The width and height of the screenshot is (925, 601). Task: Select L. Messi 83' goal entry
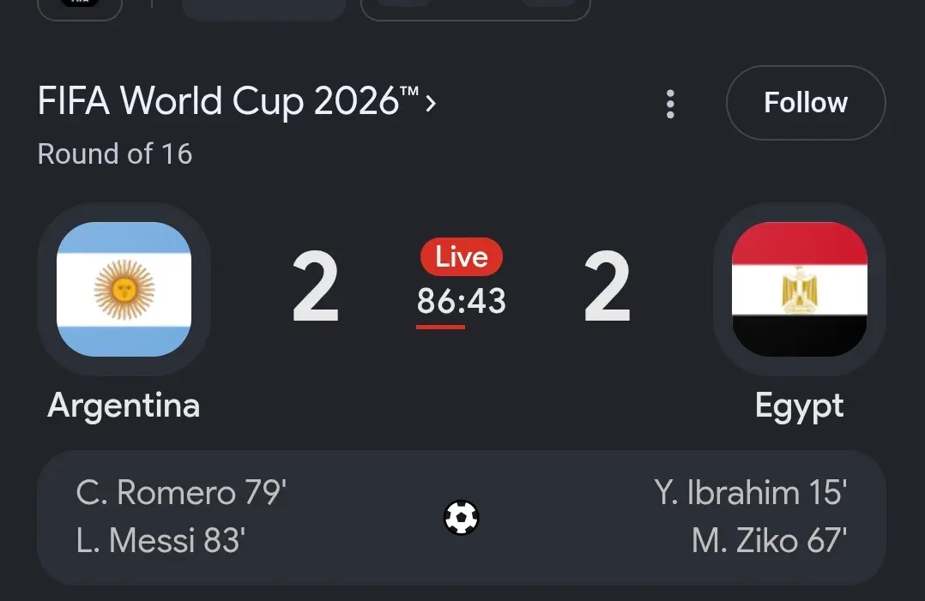[x=160, y=540]
